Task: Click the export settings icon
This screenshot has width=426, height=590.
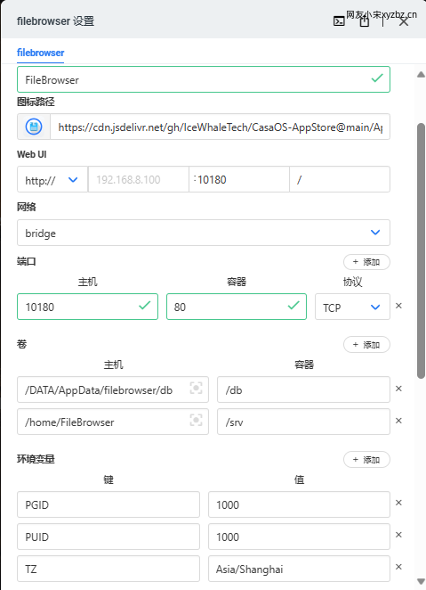Action: [x=364, y=21]
